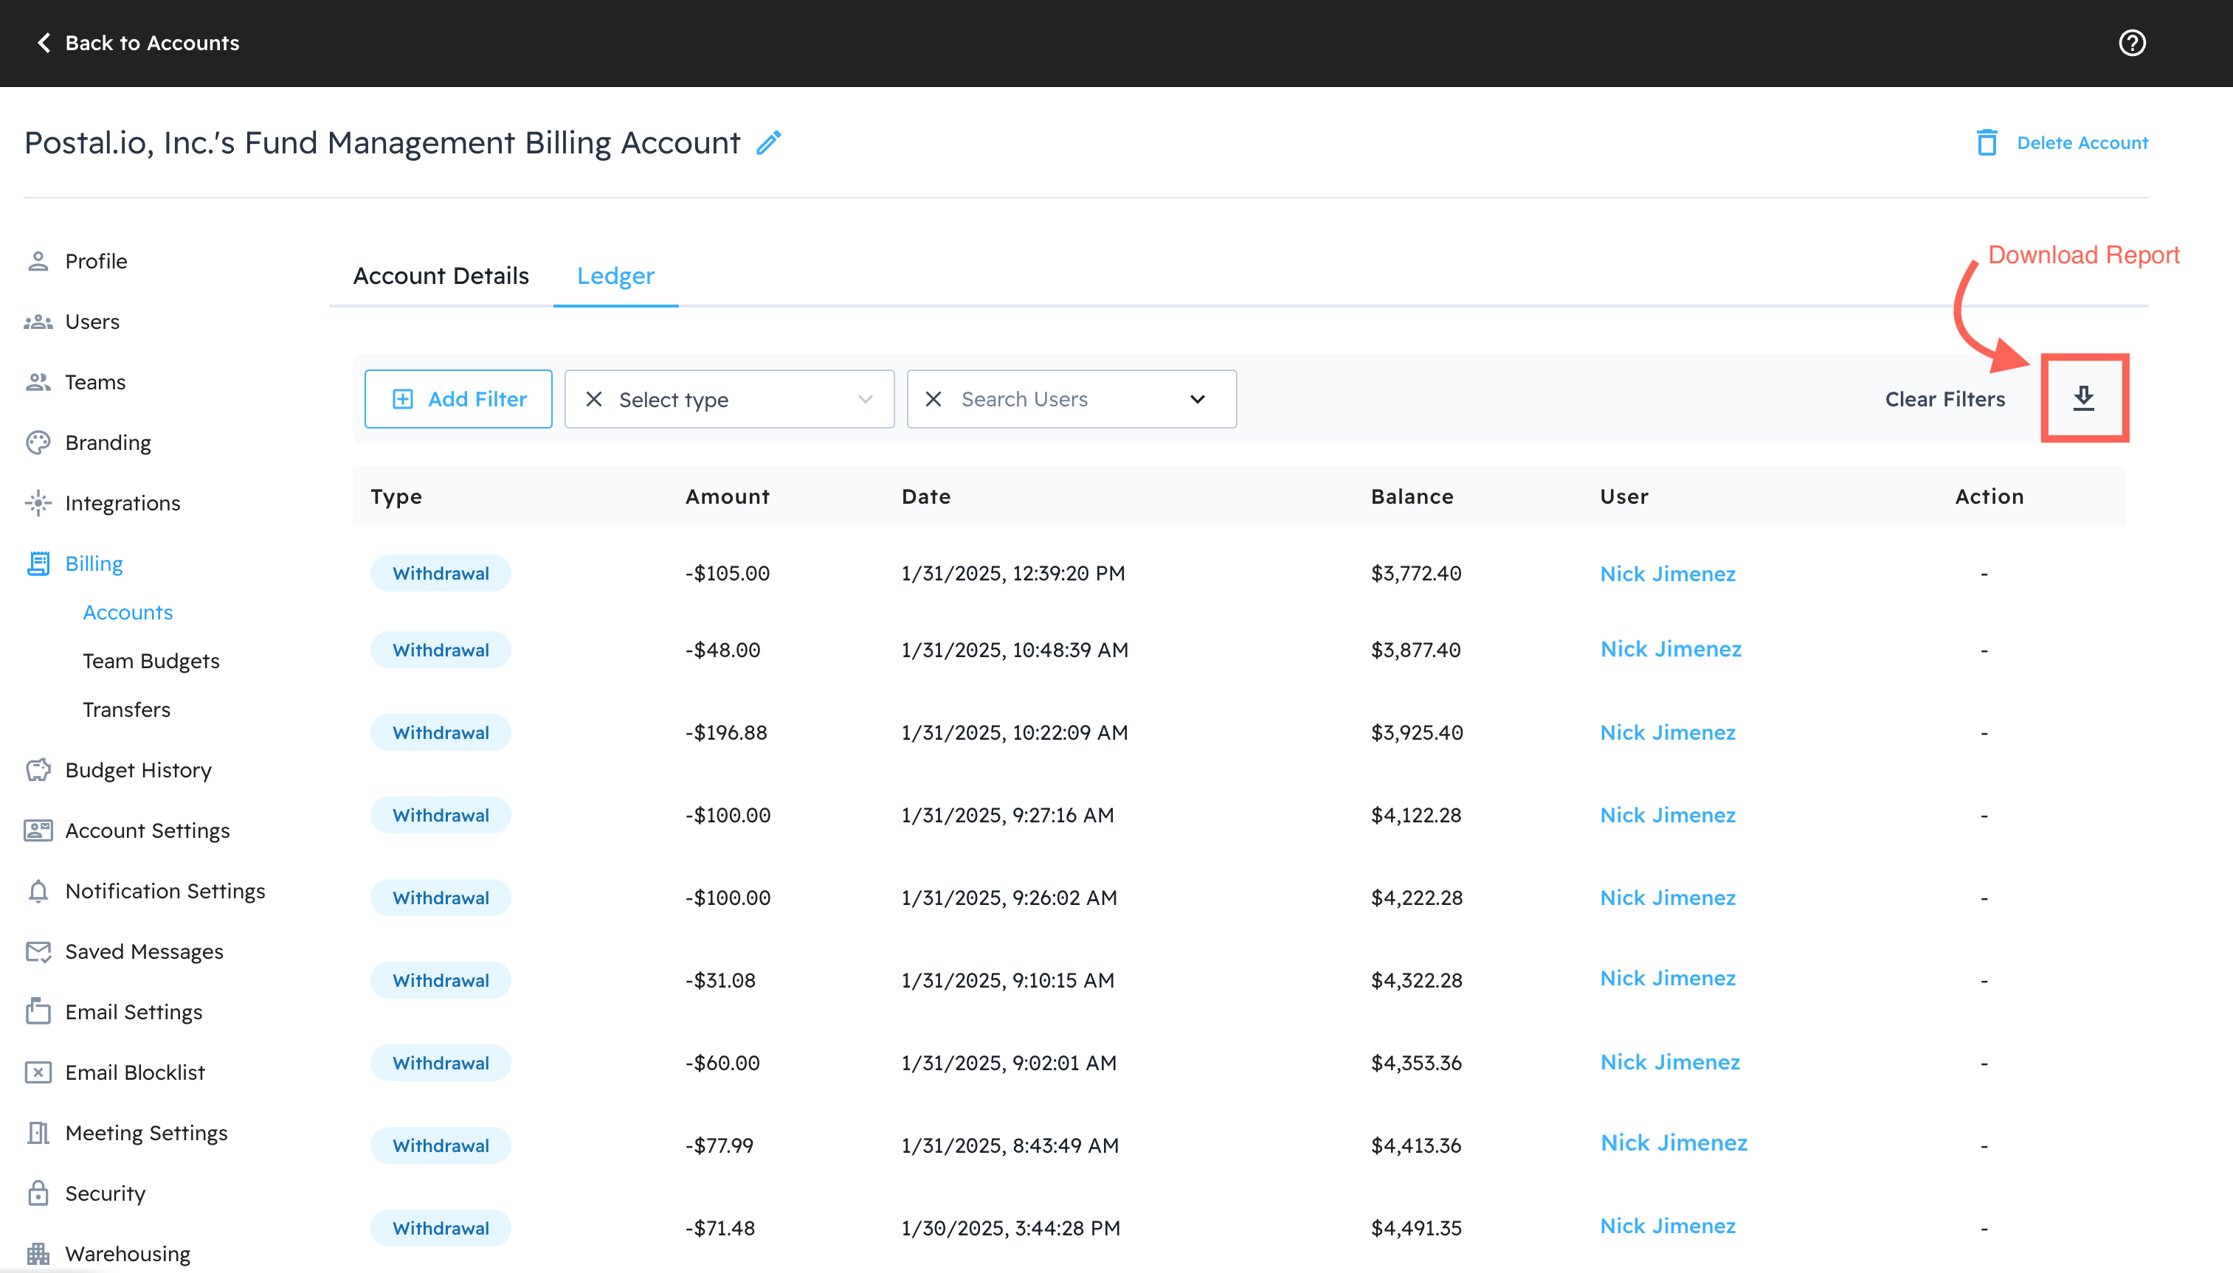Go to Integrations in sidebar
2233x1273 pixels.
(122, 503)
